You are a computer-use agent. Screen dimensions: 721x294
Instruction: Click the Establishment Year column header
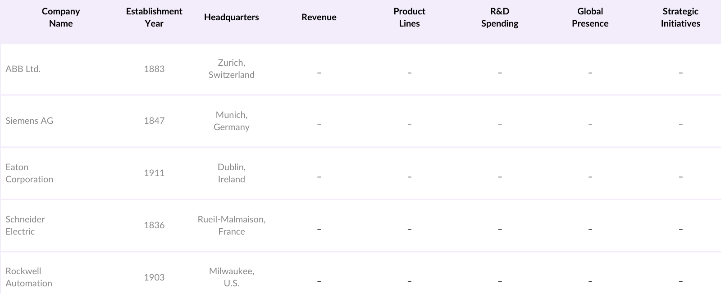click(154, 18)
